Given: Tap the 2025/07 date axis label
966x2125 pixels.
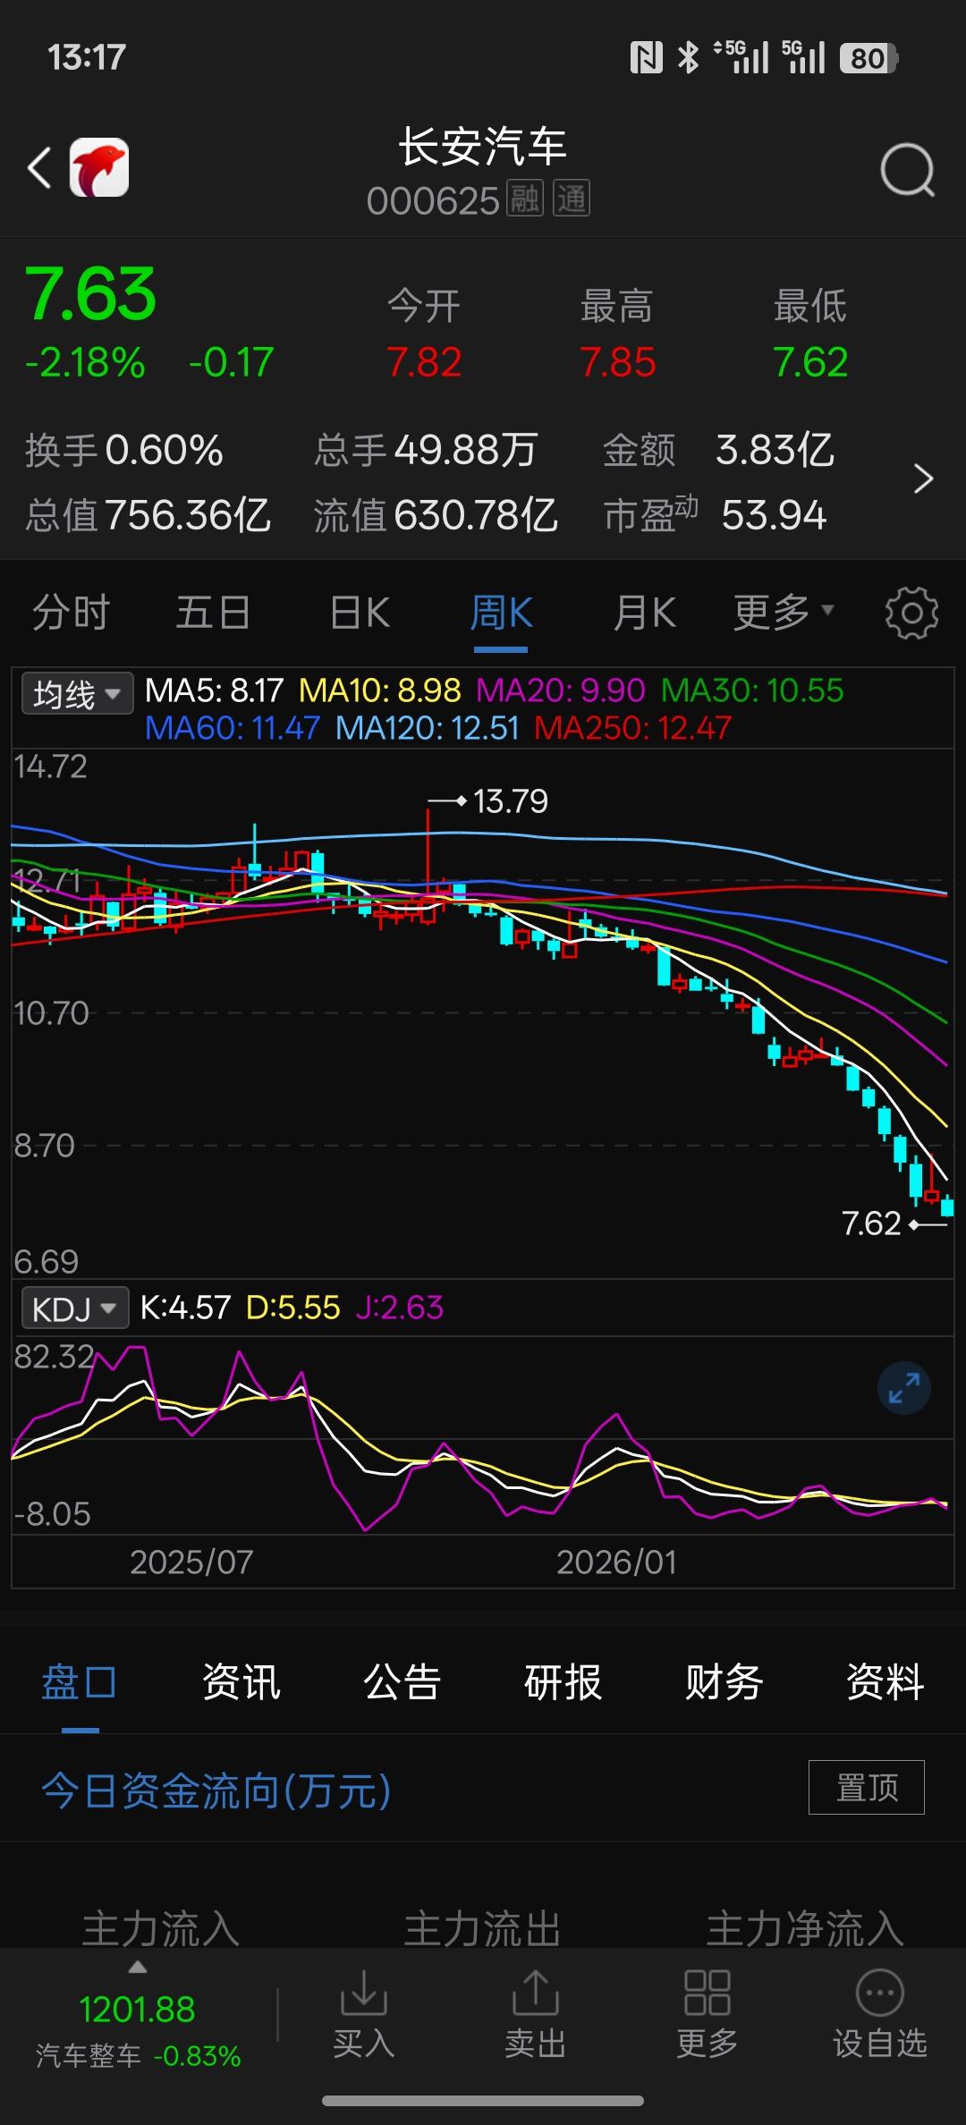Looking at the screenshot, I should (191, 1562).
